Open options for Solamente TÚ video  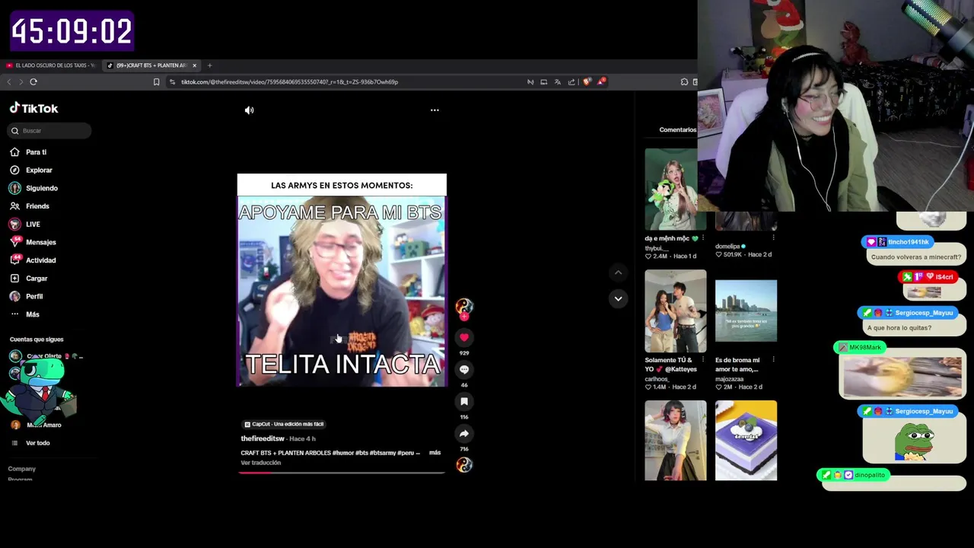(x=702, y=360)
